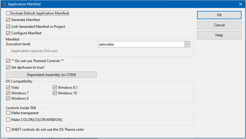This screenshot has height=139, width=246.
Task: Close the Application Manifest window
Action: pos(240,4)
